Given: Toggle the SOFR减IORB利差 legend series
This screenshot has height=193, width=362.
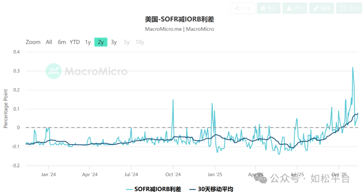Looking at the screenshot, I should pyautogui.click(x=154, y=189).
